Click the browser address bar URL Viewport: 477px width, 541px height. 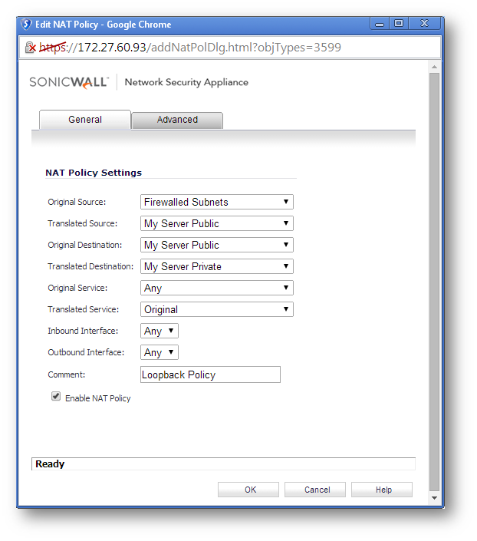click(209, 48)
